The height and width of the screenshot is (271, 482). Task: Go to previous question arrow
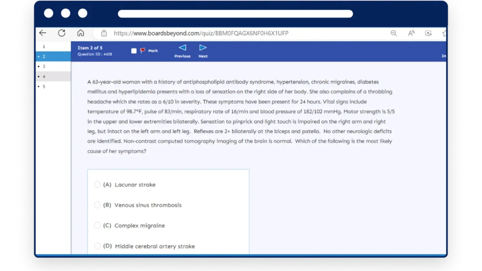point(182,48)
